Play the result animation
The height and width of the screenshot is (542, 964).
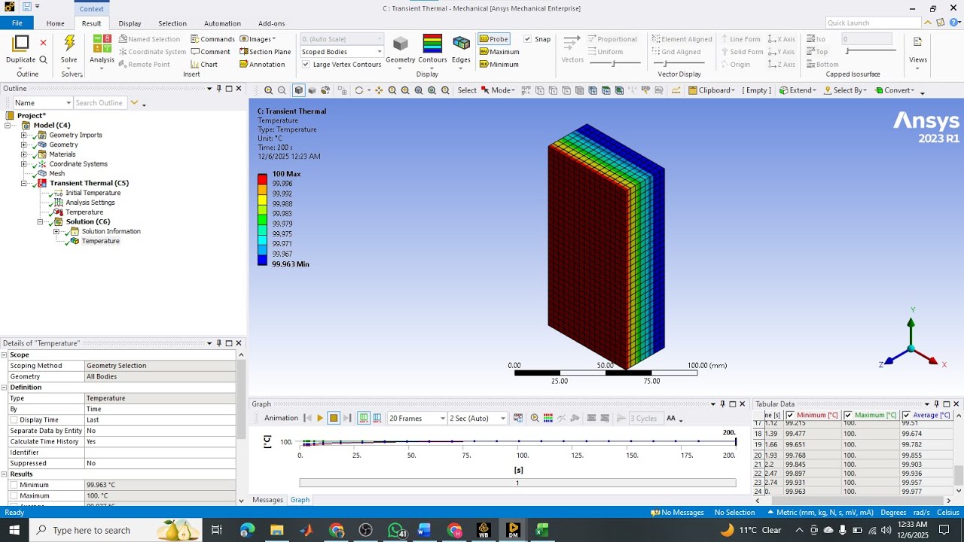click(320, 419)
